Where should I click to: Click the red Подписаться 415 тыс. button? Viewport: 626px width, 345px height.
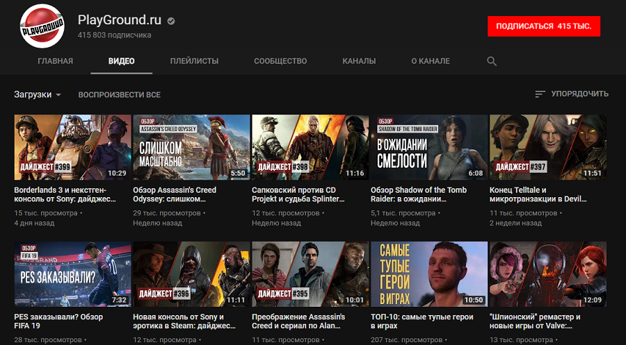pos(544,26)
